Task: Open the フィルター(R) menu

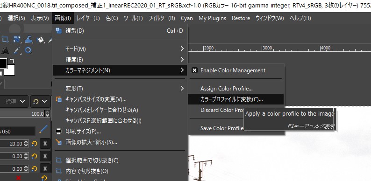Action: point(162,18)
